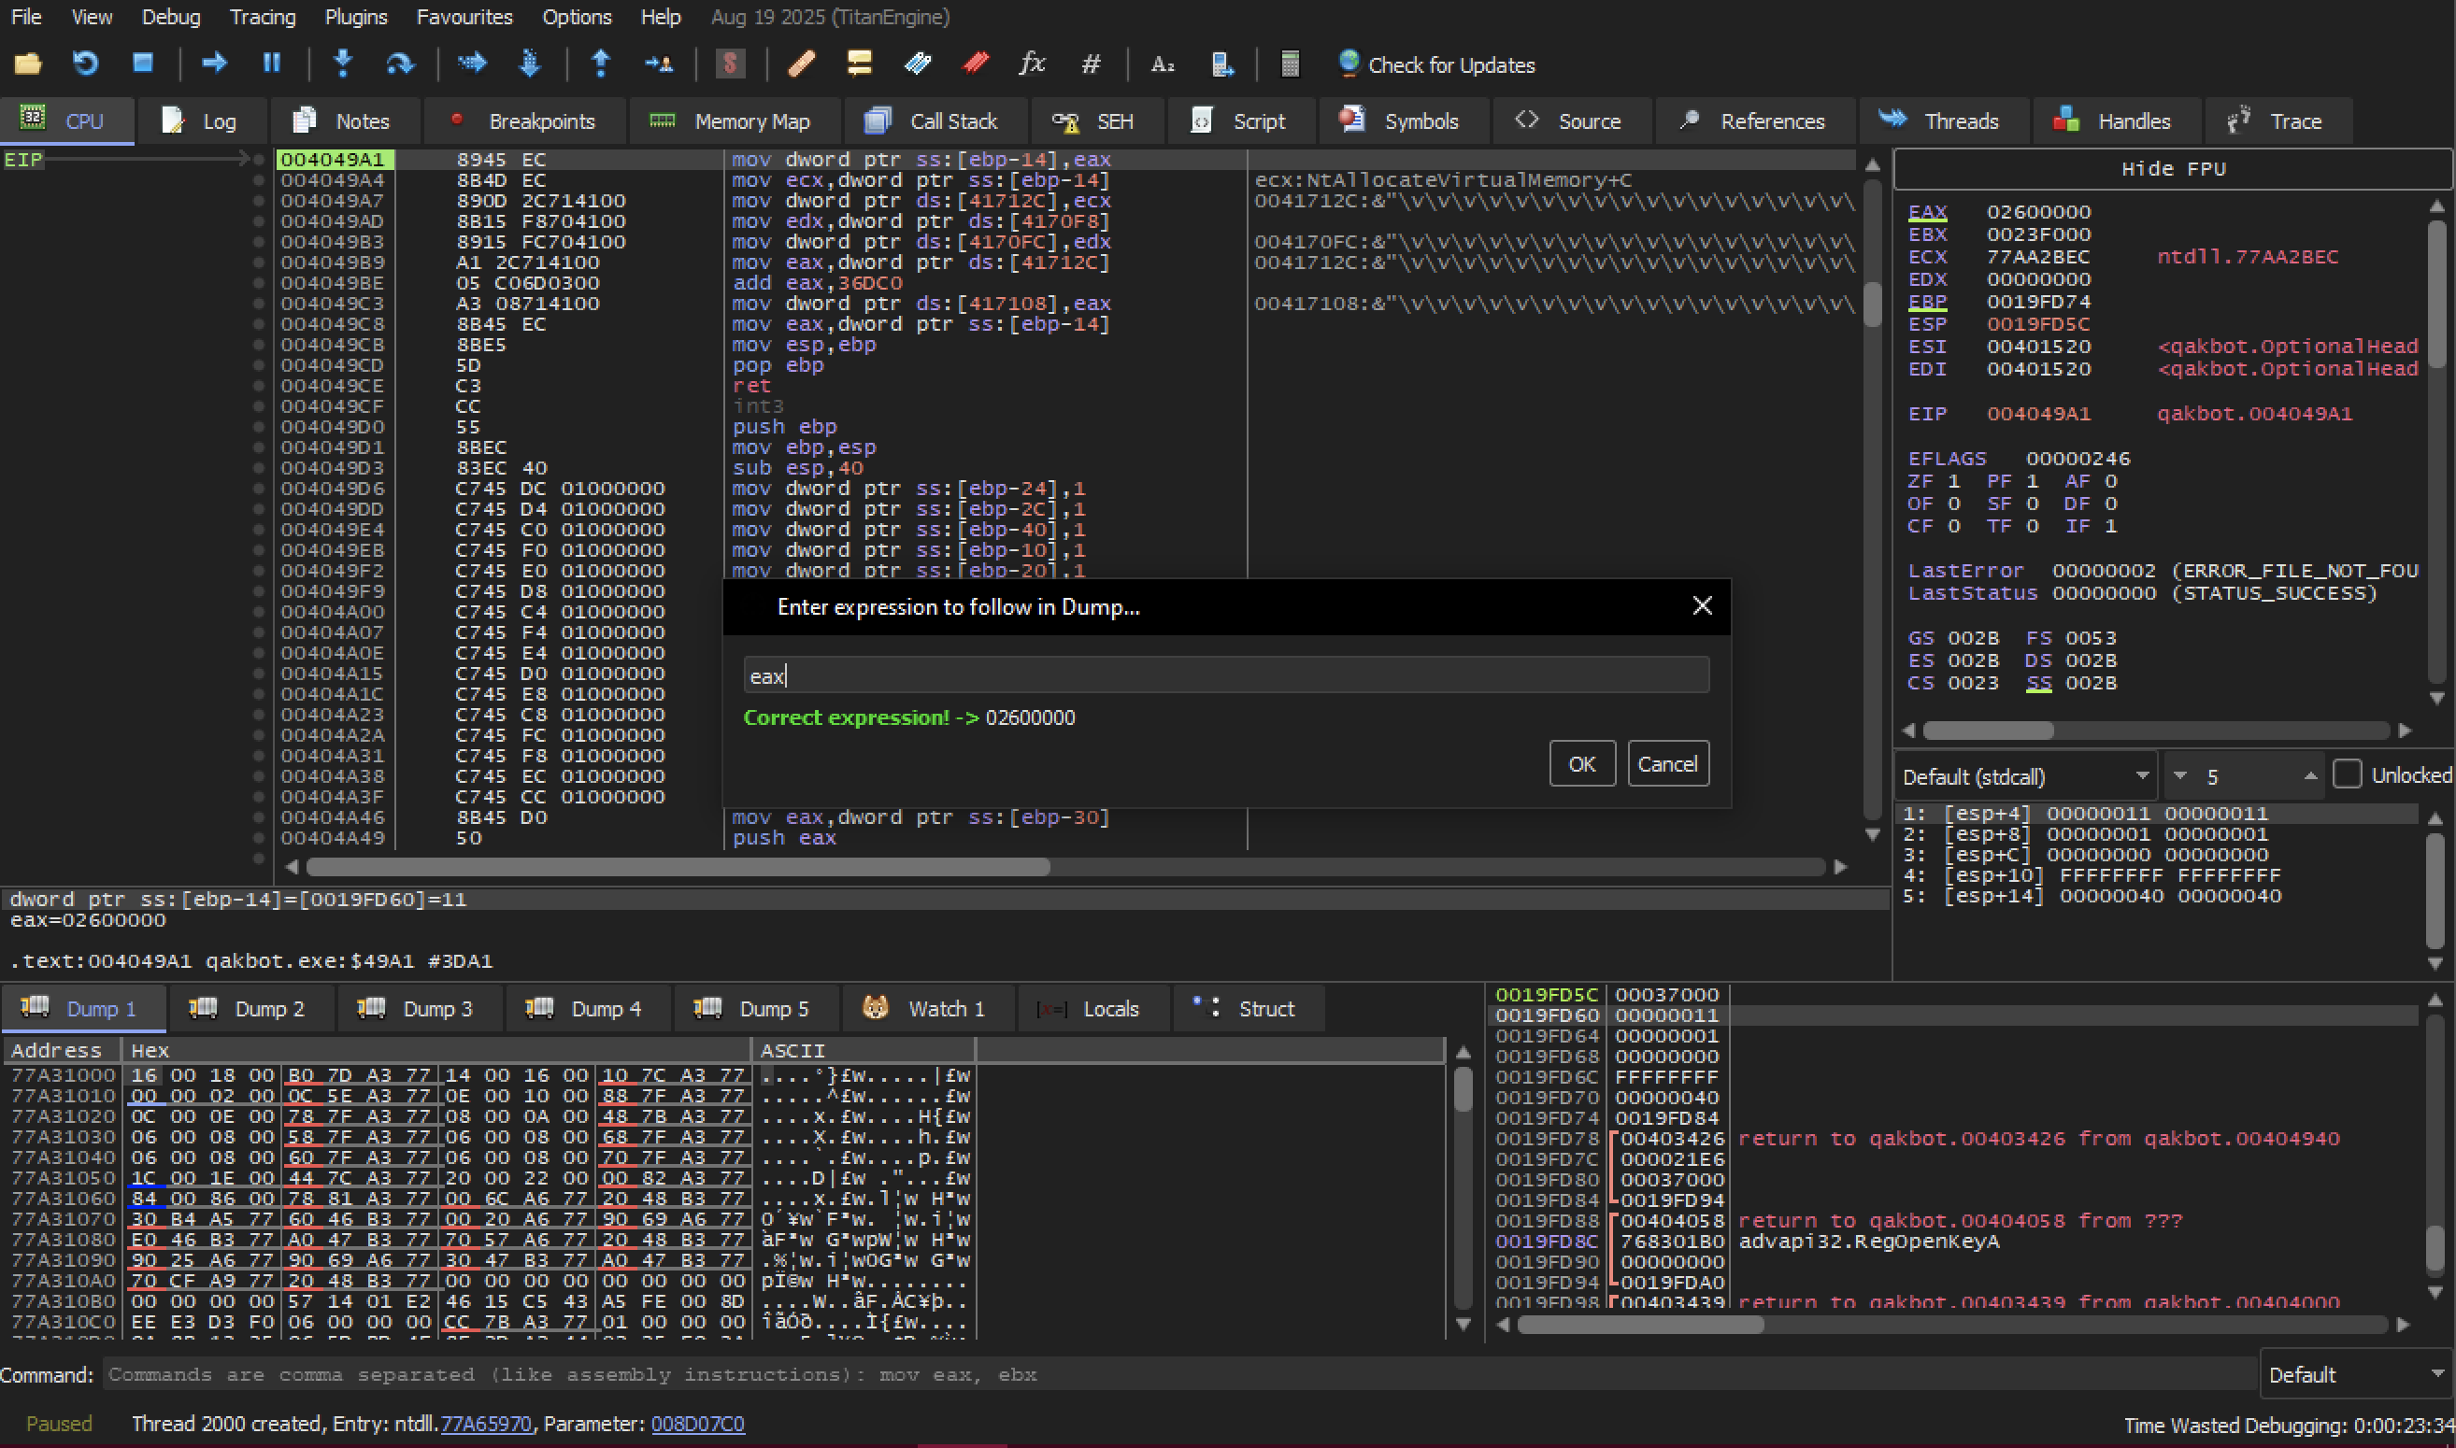Screen dimensions: 2456x1448
Task: Open the patches bandage icon
Action: [801, 64]
